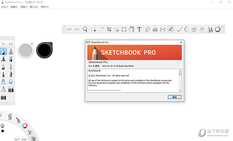
Task: Select the Text tool
Action: pyautogui.click(x=139, y=29)
